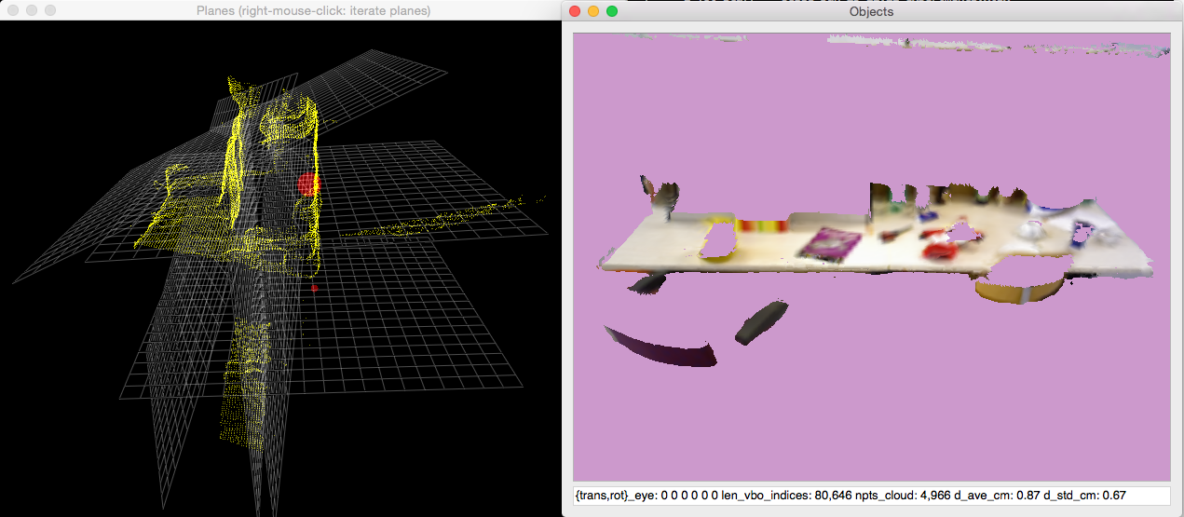This screenshot has height=517, width=1184.
Task: Click the small red dot below the cluster
Action: [x=314, y=289]
